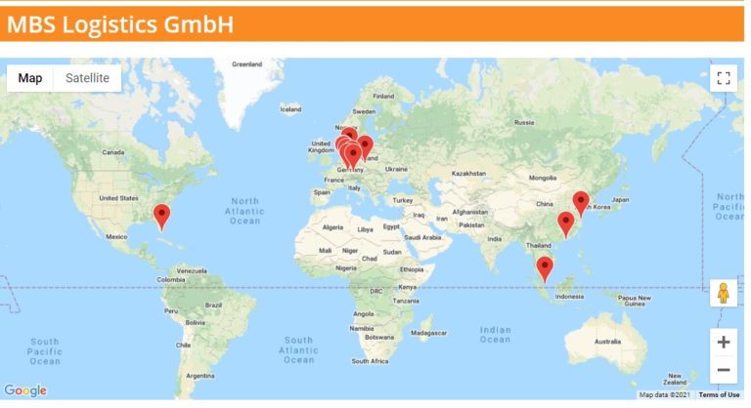Click the Japan map label
The height and width of the screenshot is (408, 751).
(x=620, y=200)
